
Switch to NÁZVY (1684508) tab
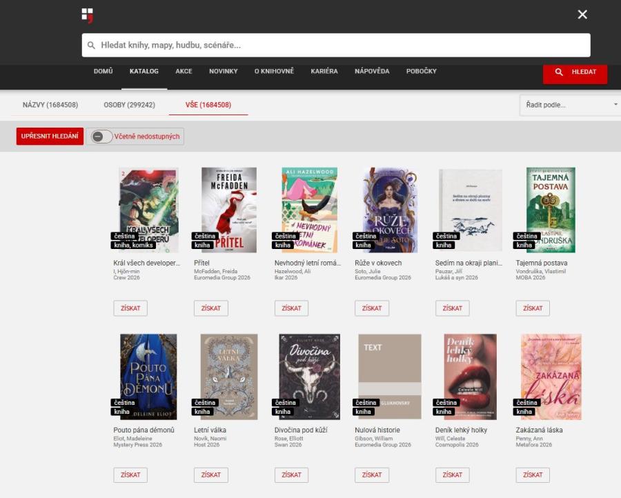click(x=50, y=105)
